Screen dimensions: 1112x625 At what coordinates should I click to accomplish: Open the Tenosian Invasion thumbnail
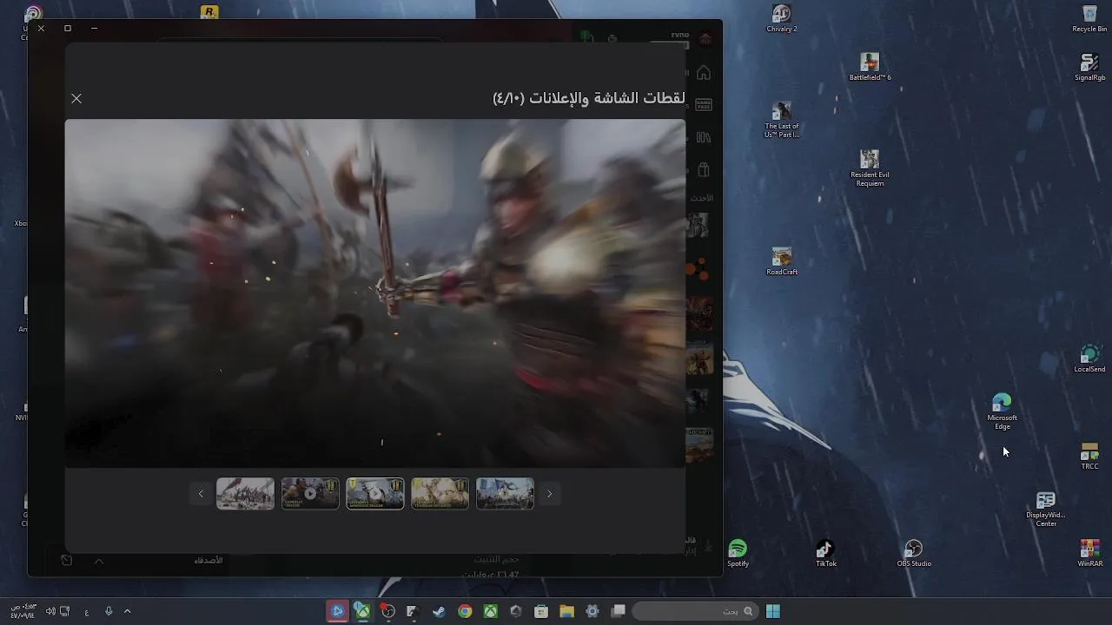click(x=440, y=494)
